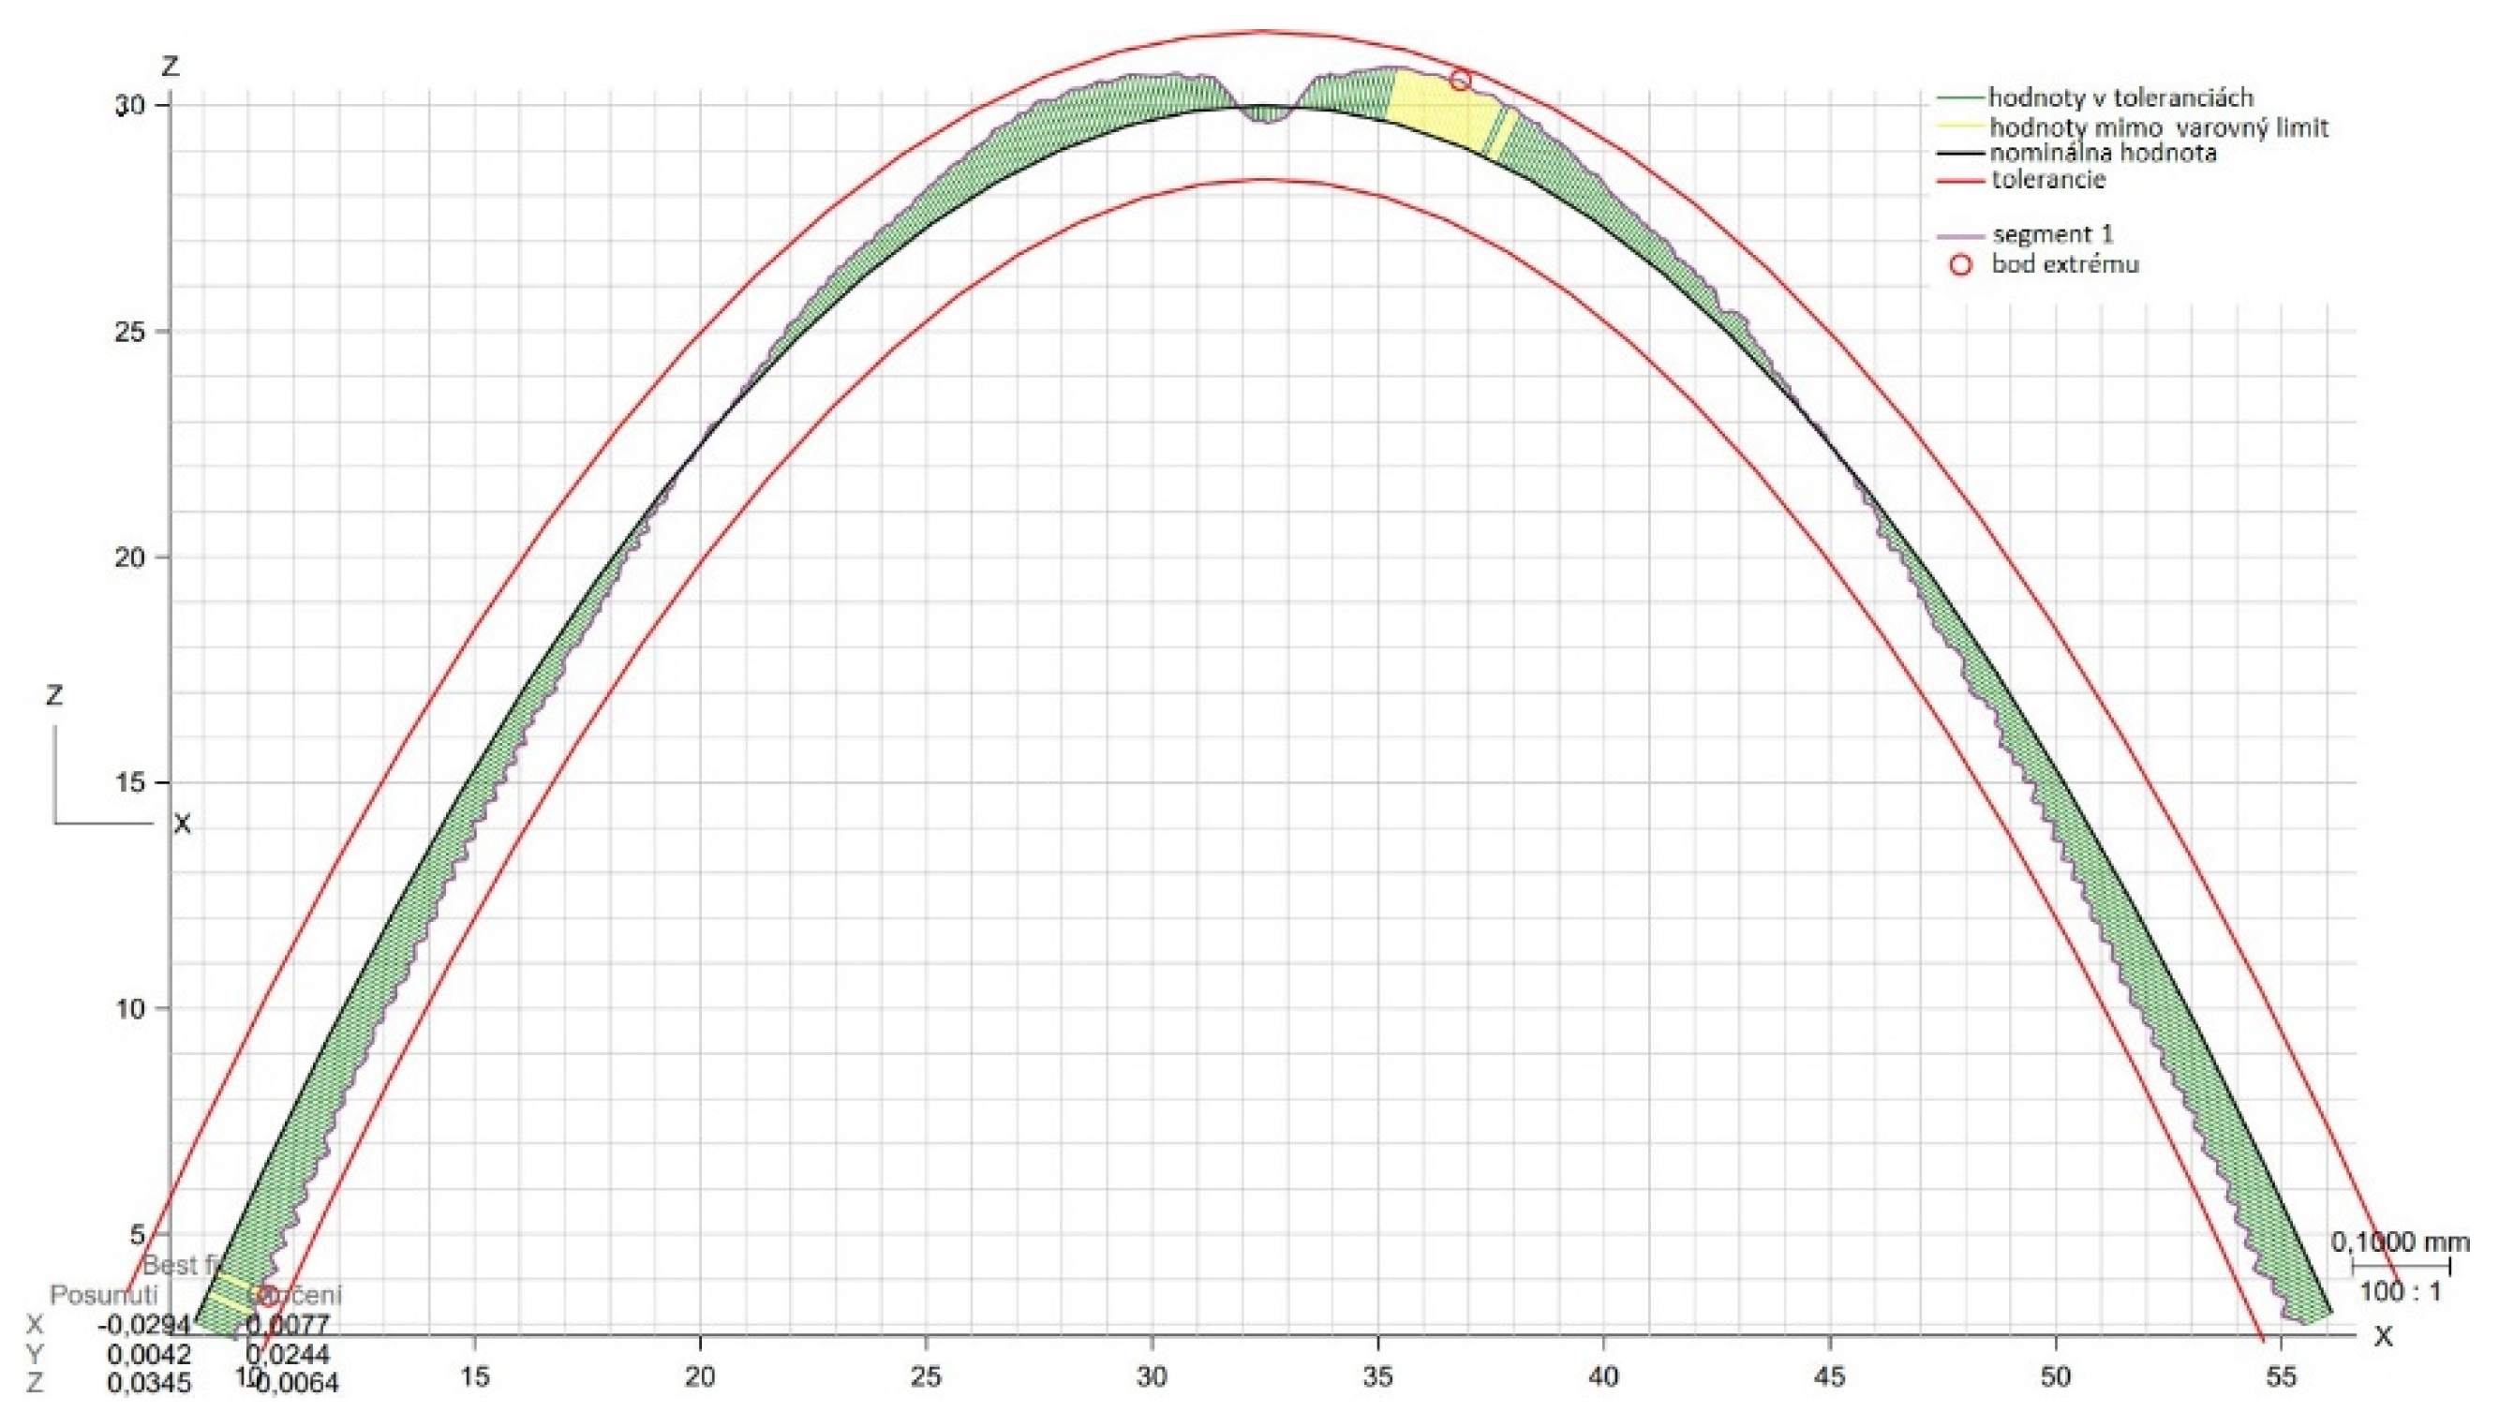The image size is (2499, 1427).
Task: Click the red extreme point circle near curve top
Action: [1459, 81]
